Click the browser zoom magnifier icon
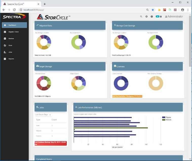Viewport: 192px width, 161px height. (x=147, y=10)
